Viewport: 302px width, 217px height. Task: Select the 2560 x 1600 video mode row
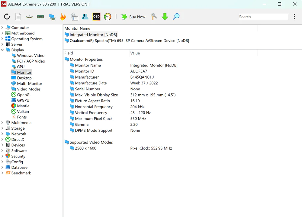[x=121, y=148]
